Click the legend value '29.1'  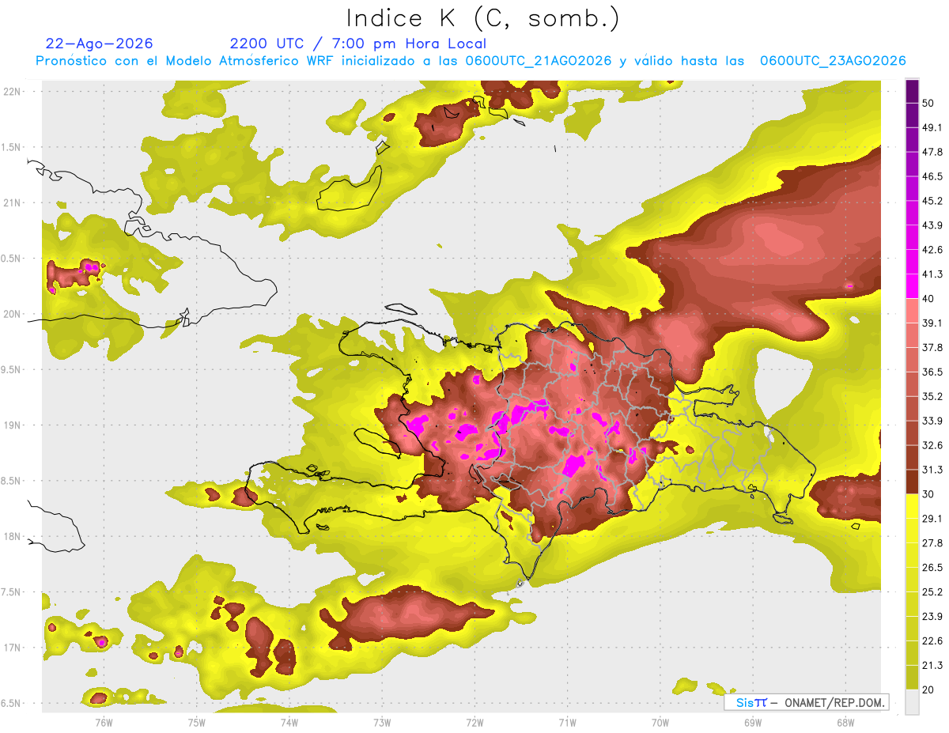tap(933, 519)
